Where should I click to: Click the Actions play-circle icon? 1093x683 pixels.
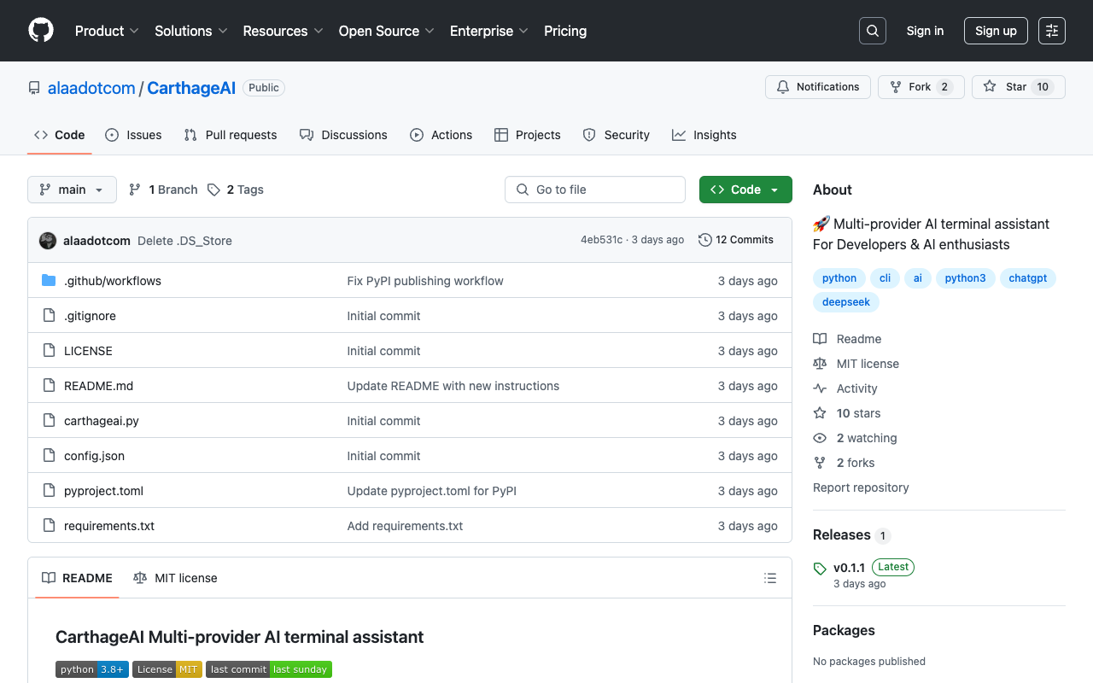pyautogui.click(x=418, y=135)
